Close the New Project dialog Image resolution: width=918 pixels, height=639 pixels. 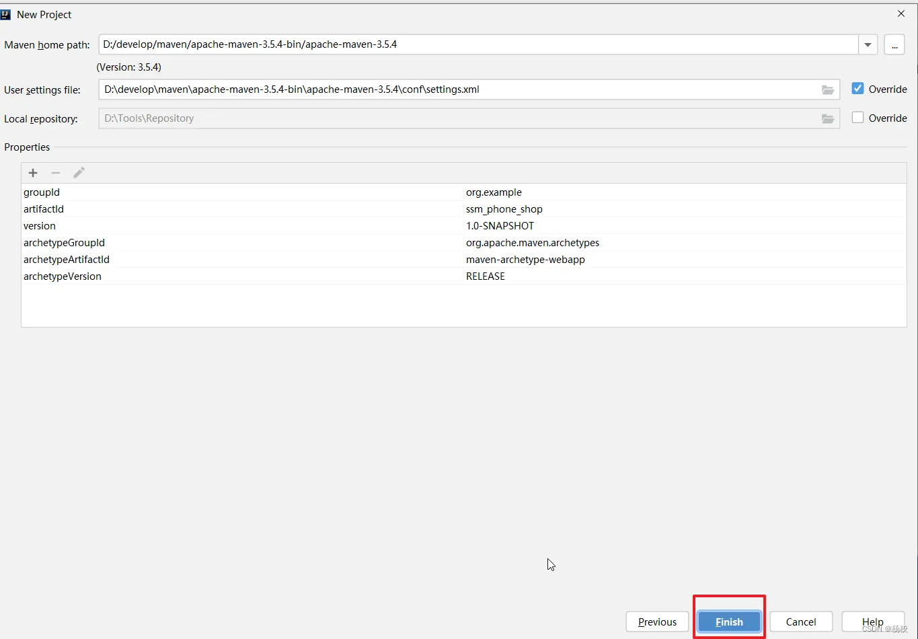(901, 13)
